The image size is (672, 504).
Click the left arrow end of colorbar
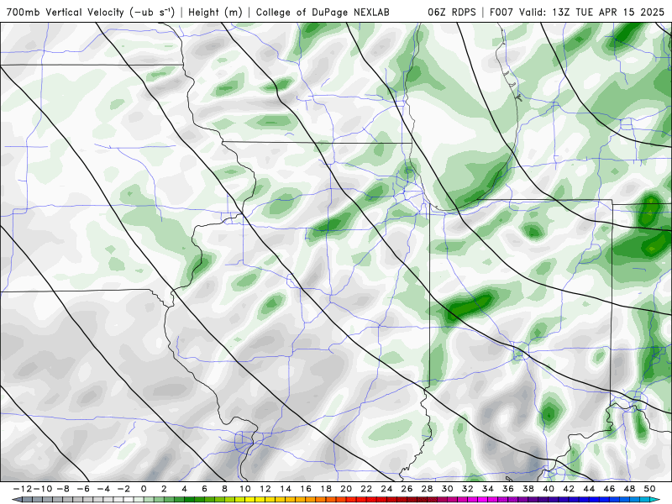(x=16, y=500)
